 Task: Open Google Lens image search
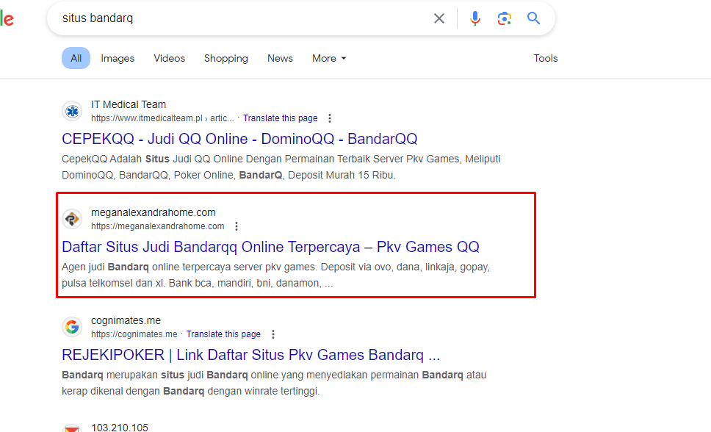(504, 18)
